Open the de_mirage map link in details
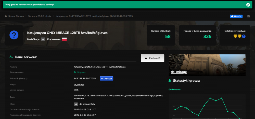Viewport: 255px width, 119px height. pos(79,84)
